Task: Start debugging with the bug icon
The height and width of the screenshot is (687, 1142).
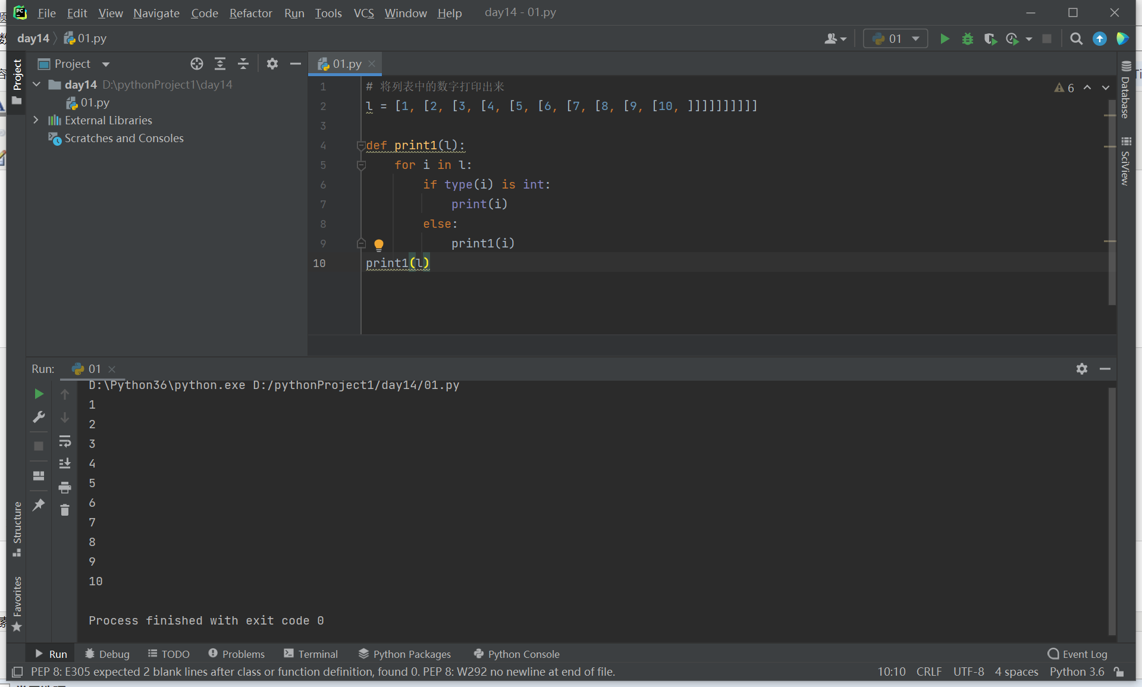Action: pos(968,39)
